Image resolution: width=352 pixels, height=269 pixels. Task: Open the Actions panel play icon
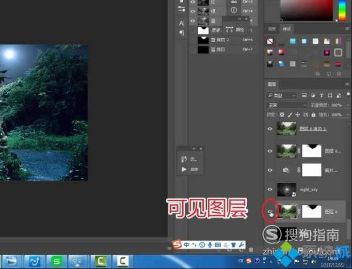pyautogui.click(x=184, y=169)
